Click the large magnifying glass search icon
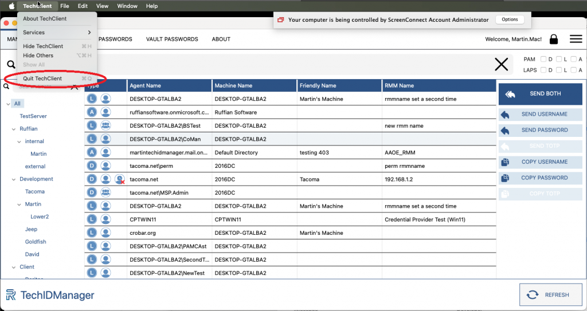Image resolution: width=587 pixels, height=311 pixels. point(11,65)
